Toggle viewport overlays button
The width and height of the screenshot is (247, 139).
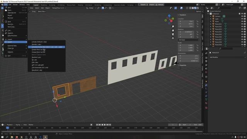(181, 8)
